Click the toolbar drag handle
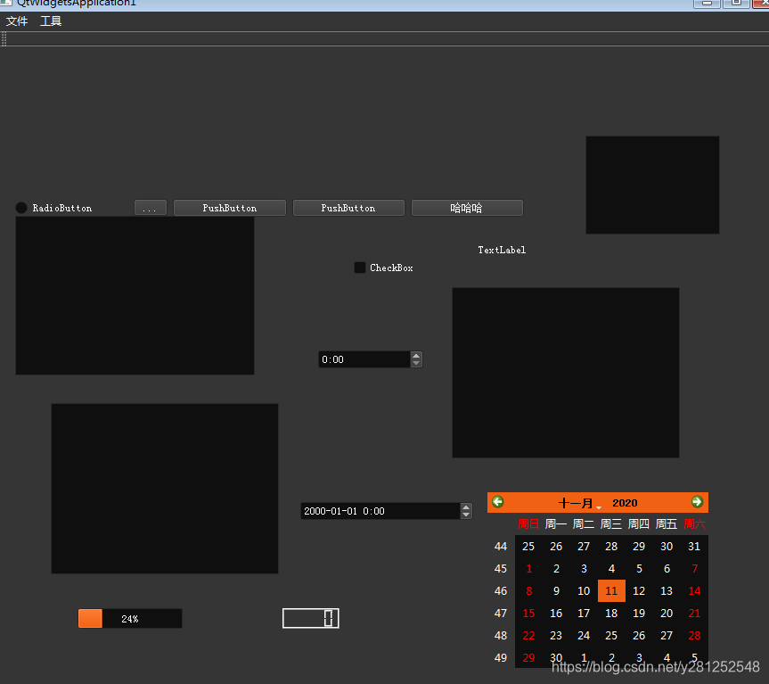This screenshot has width=769, height=684. pos(4,38)
